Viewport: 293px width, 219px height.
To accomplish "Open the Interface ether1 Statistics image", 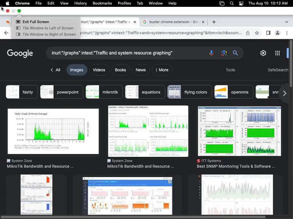I will 148,131.
